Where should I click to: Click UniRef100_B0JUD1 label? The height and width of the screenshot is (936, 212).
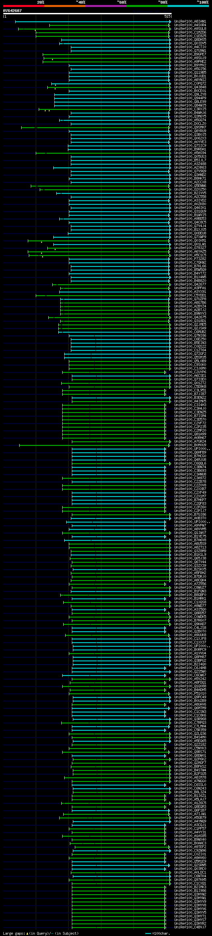point(190,76)
